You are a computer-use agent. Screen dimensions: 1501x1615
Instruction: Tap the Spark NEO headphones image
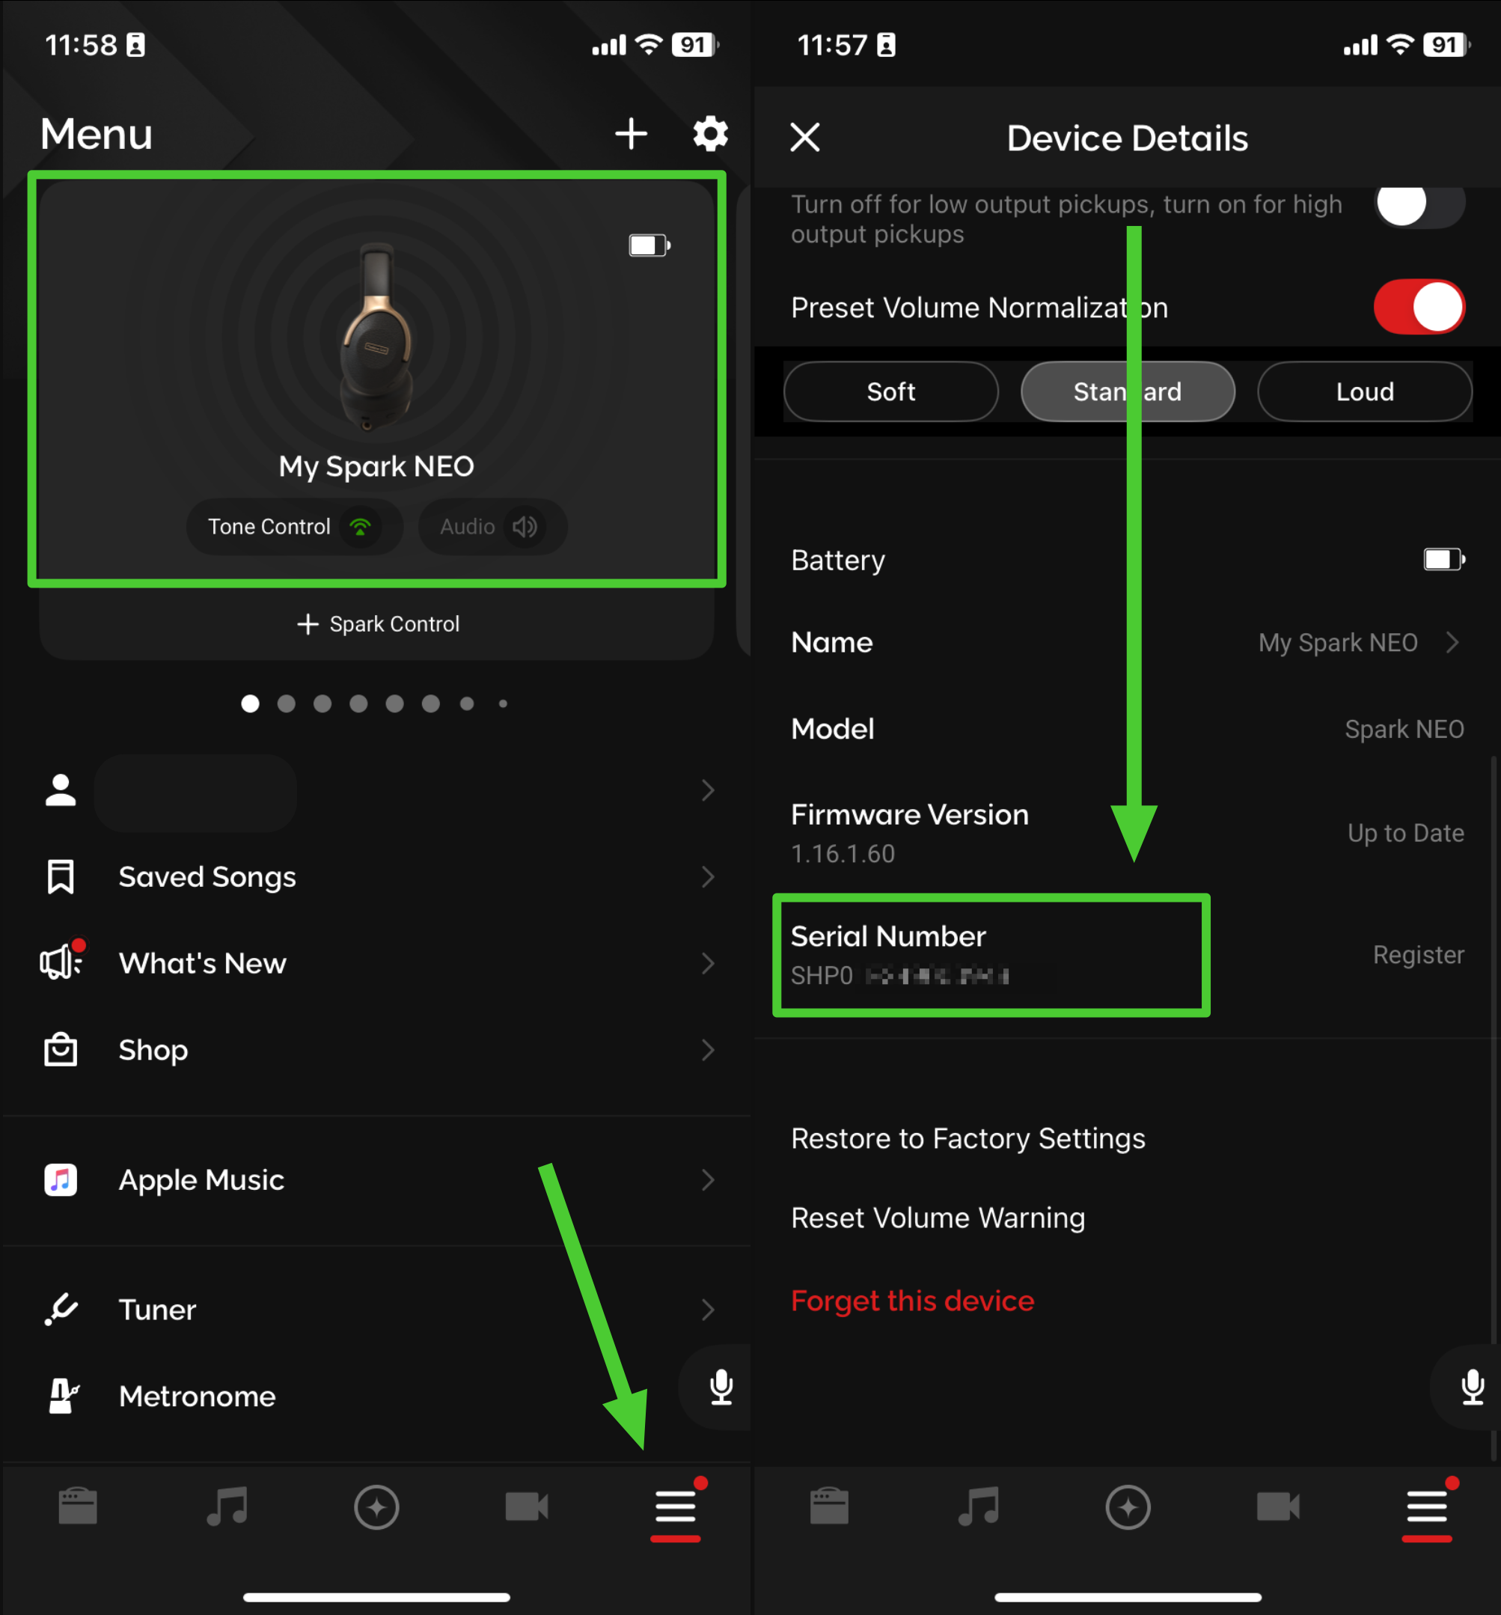click(376, 336)
